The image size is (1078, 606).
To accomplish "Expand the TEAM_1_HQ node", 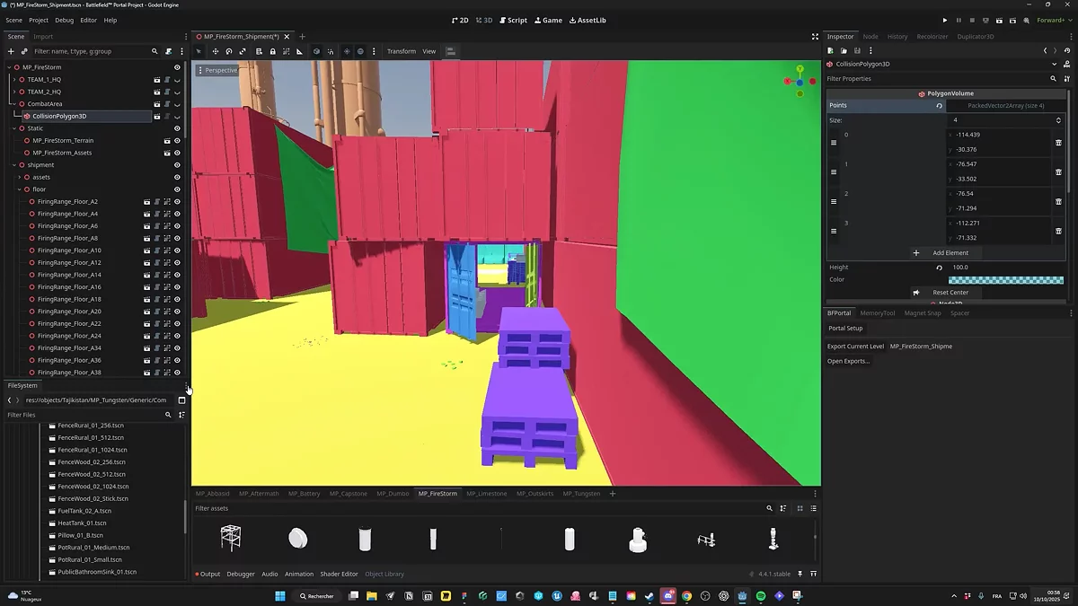I will coord(13,80).
